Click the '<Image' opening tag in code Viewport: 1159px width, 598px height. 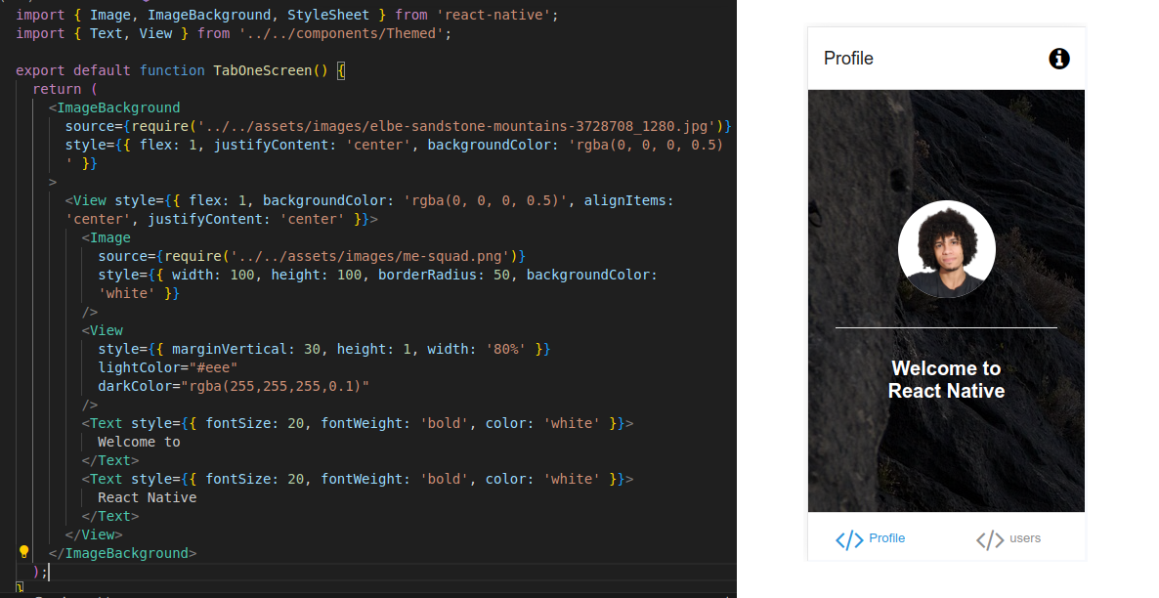(106, 237)
